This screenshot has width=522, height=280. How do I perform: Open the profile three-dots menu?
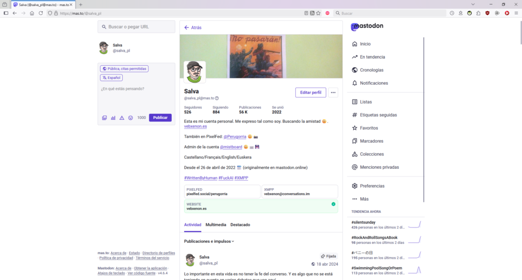pos(333,92)
